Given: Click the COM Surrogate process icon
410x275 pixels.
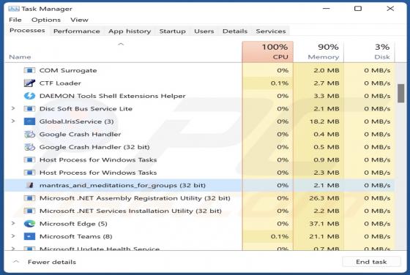Looking at the screenshot, I should click(x=29, y=70).
